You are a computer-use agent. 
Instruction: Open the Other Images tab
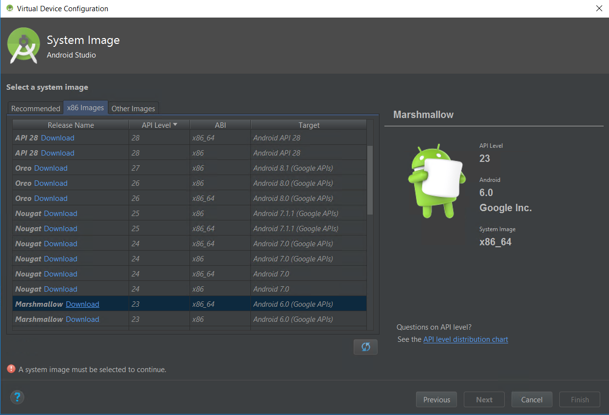[x=133, y=108]
